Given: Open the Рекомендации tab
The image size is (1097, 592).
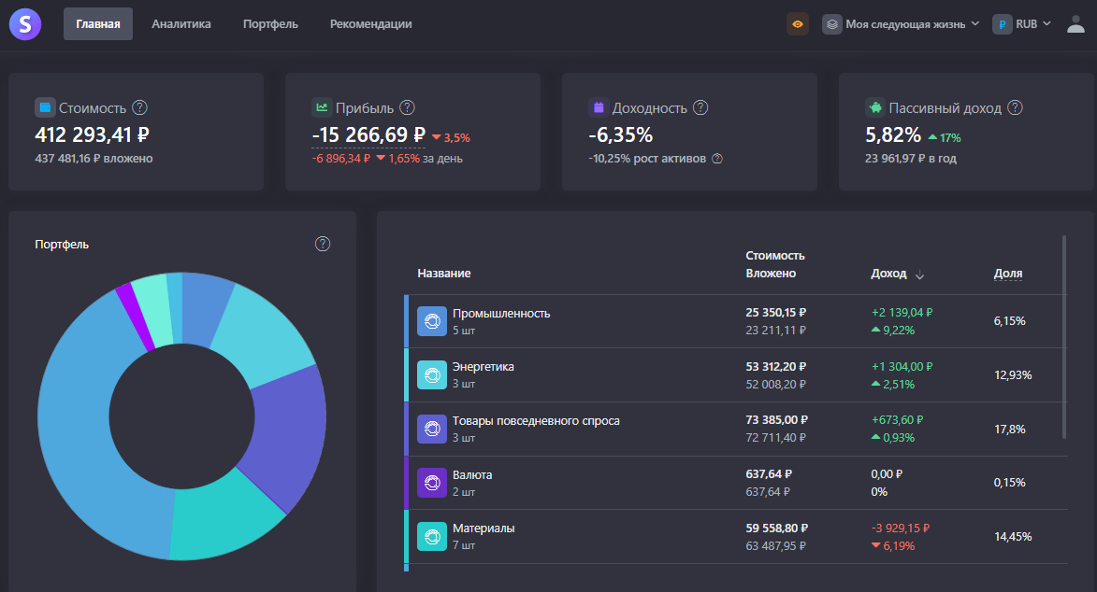Looking at the screenshot, I should click(370, 23).
